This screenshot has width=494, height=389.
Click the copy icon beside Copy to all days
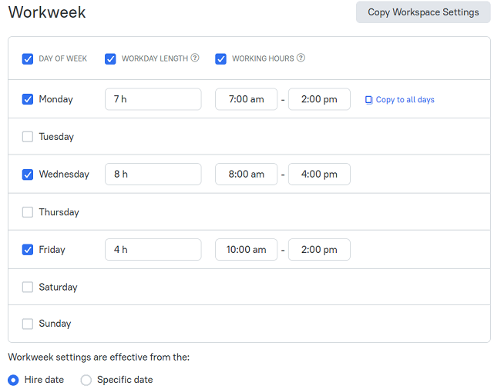[x=368, y=100]
